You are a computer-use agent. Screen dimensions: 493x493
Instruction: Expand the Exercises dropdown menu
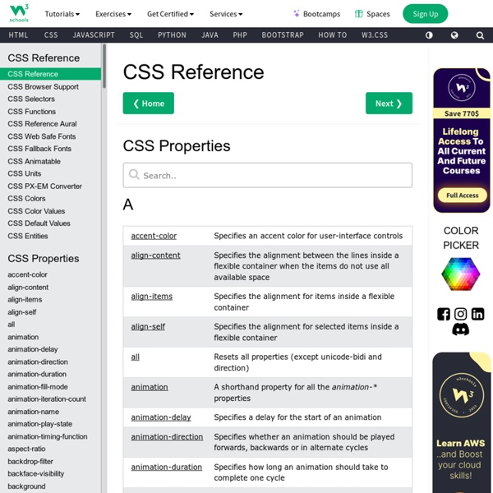(x=113, y=14)
